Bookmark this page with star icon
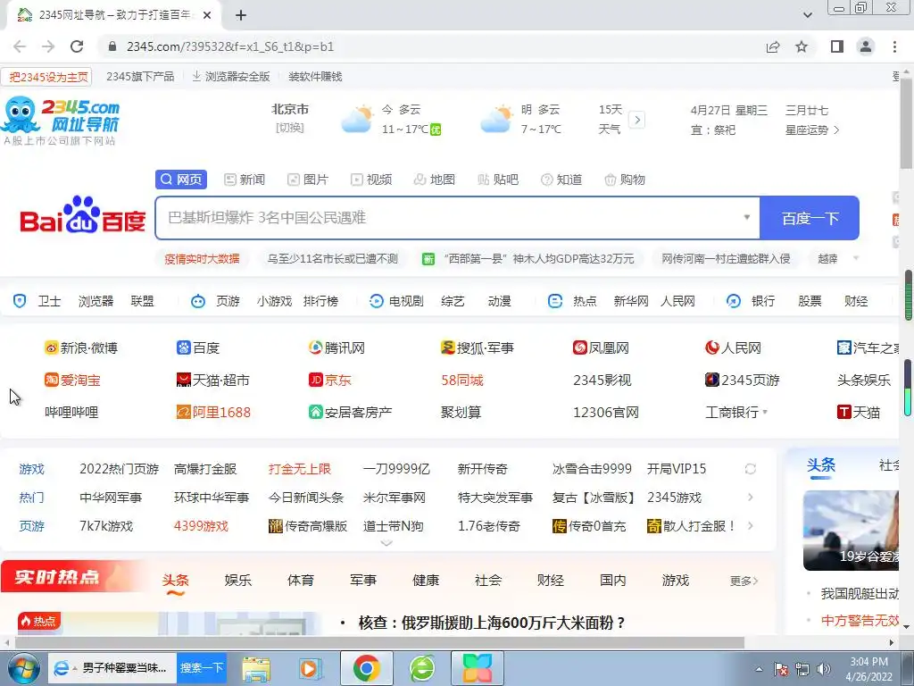The image size is (914, 686). pyautogui.click(x=802, y=46)
